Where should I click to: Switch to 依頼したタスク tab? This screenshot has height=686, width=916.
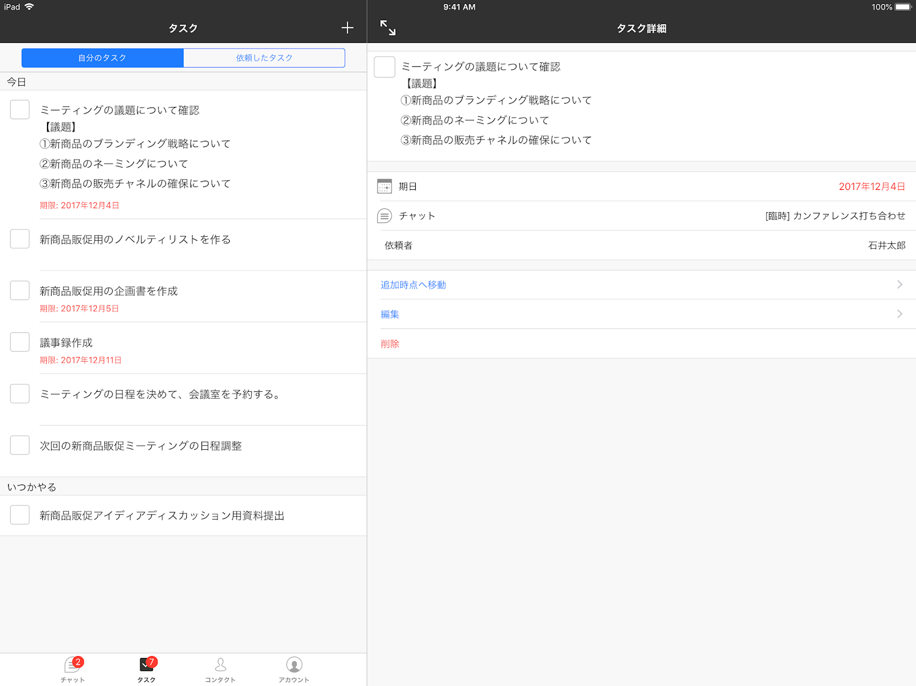click(x=263, y=57)
